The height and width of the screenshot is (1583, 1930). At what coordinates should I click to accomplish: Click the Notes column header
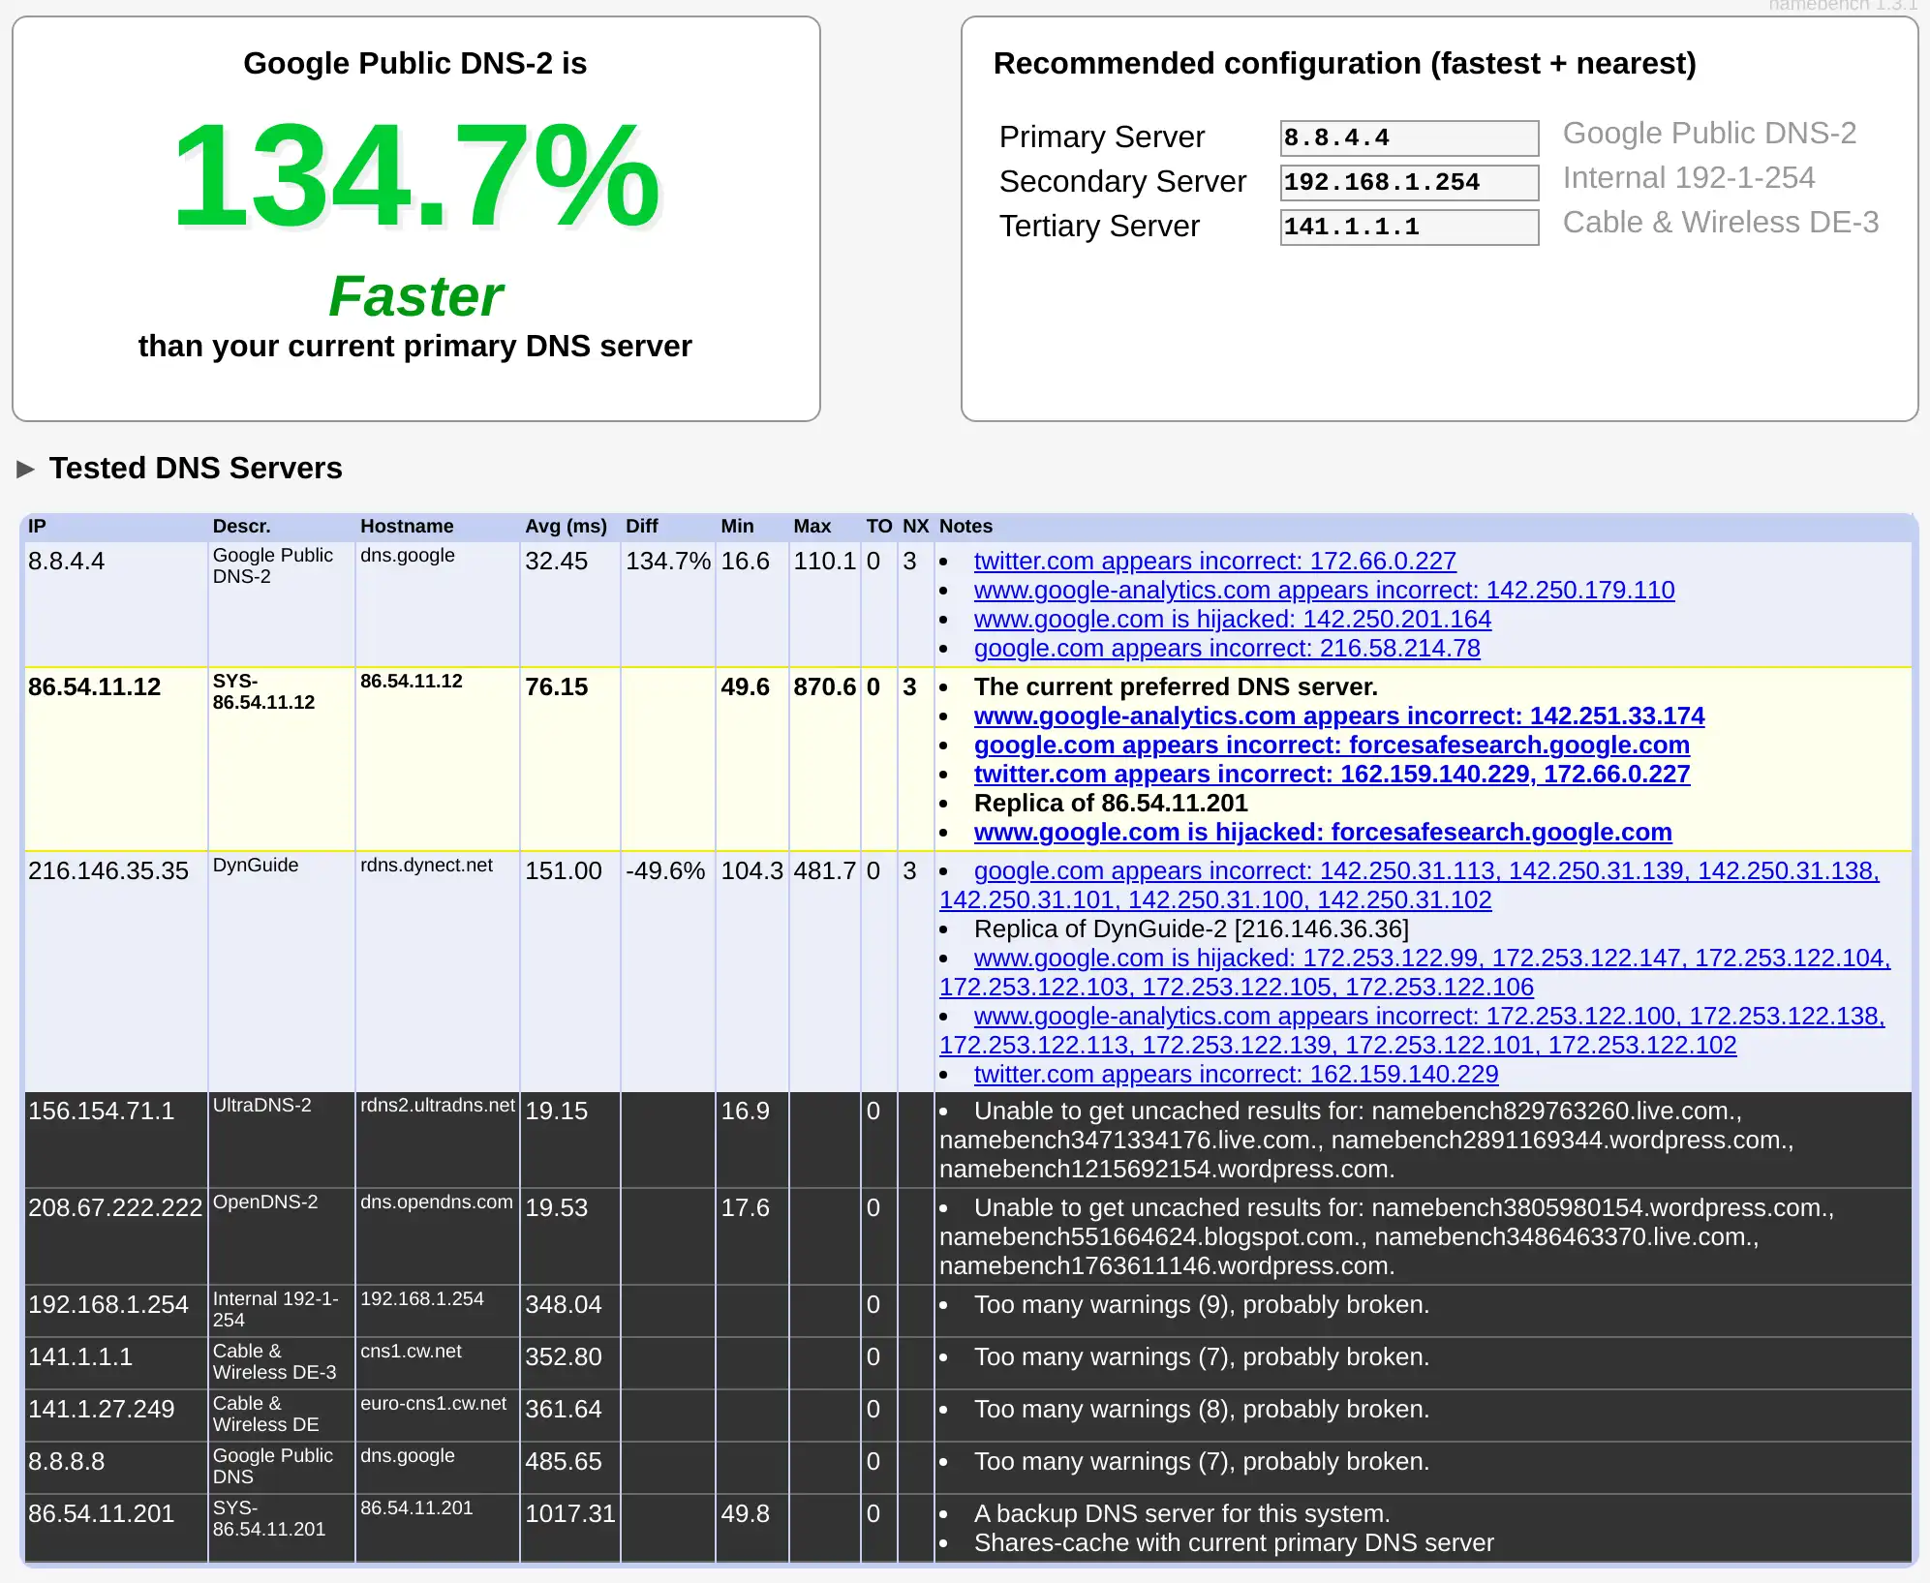pos(965,527)
